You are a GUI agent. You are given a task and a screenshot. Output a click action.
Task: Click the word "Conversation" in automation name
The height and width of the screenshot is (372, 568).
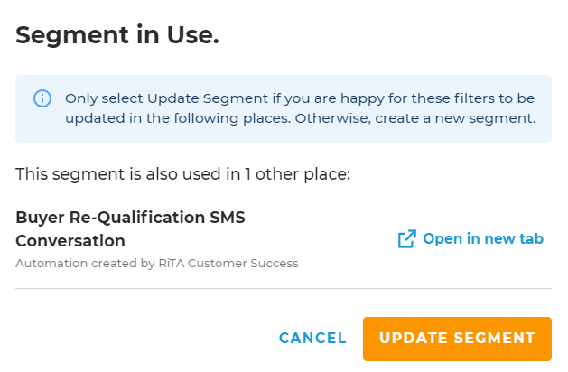coord(70,241)
